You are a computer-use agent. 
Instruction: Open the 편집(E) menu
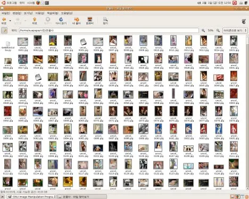tap(17, 13)
